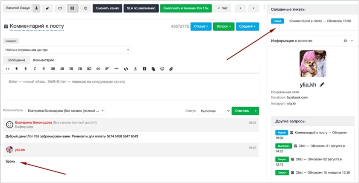The height and width of the screenshot is (183, 359).
Task: Switch to the Сообщение tab
Action: 16,60
